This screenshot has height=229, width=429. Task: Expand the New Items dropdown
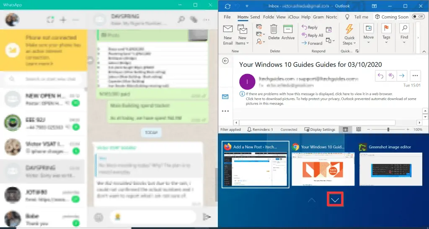(x=242, y=34)
